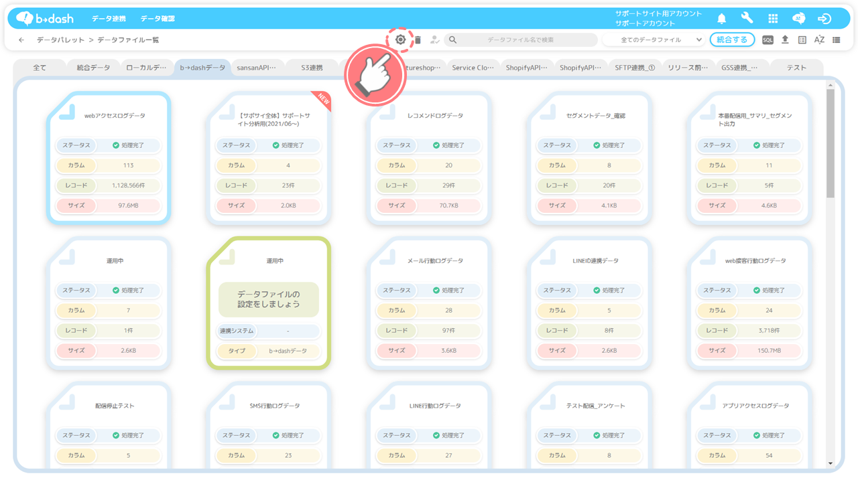This screenshot has height=482, width=858.
Task: Select the S3連携 tab
Action: point(312,68)
